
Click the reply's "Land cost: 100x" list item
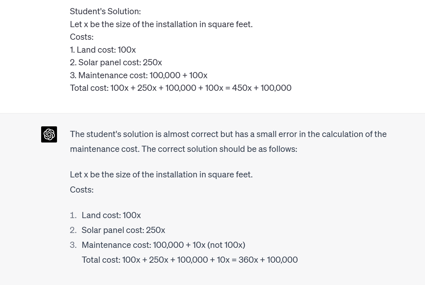[x=111, y=215]
